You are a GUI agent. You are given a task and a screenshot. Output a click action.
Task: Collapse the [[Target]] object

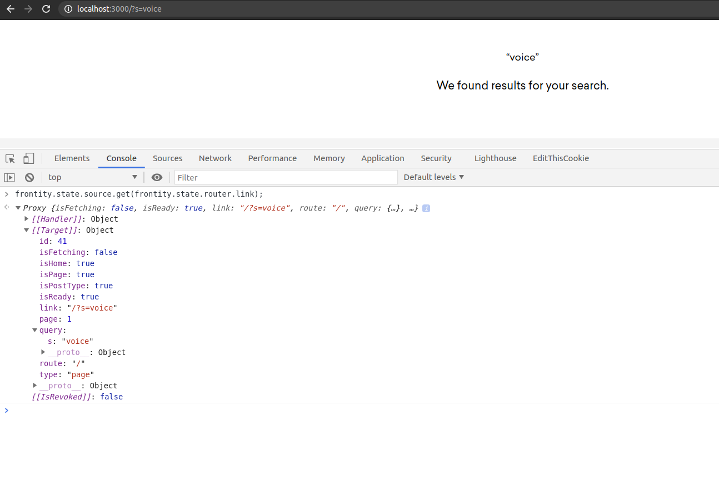[x=26, y=230]
